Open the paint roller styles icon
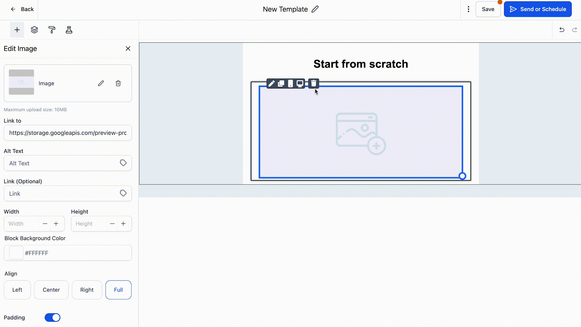Viewport: 581px width, 327px height. click(52, 30)
